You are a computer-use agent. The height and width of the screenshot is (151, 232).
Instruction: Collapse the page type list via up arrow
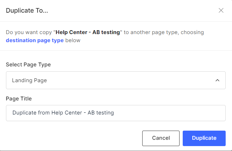tap(218, 80)
